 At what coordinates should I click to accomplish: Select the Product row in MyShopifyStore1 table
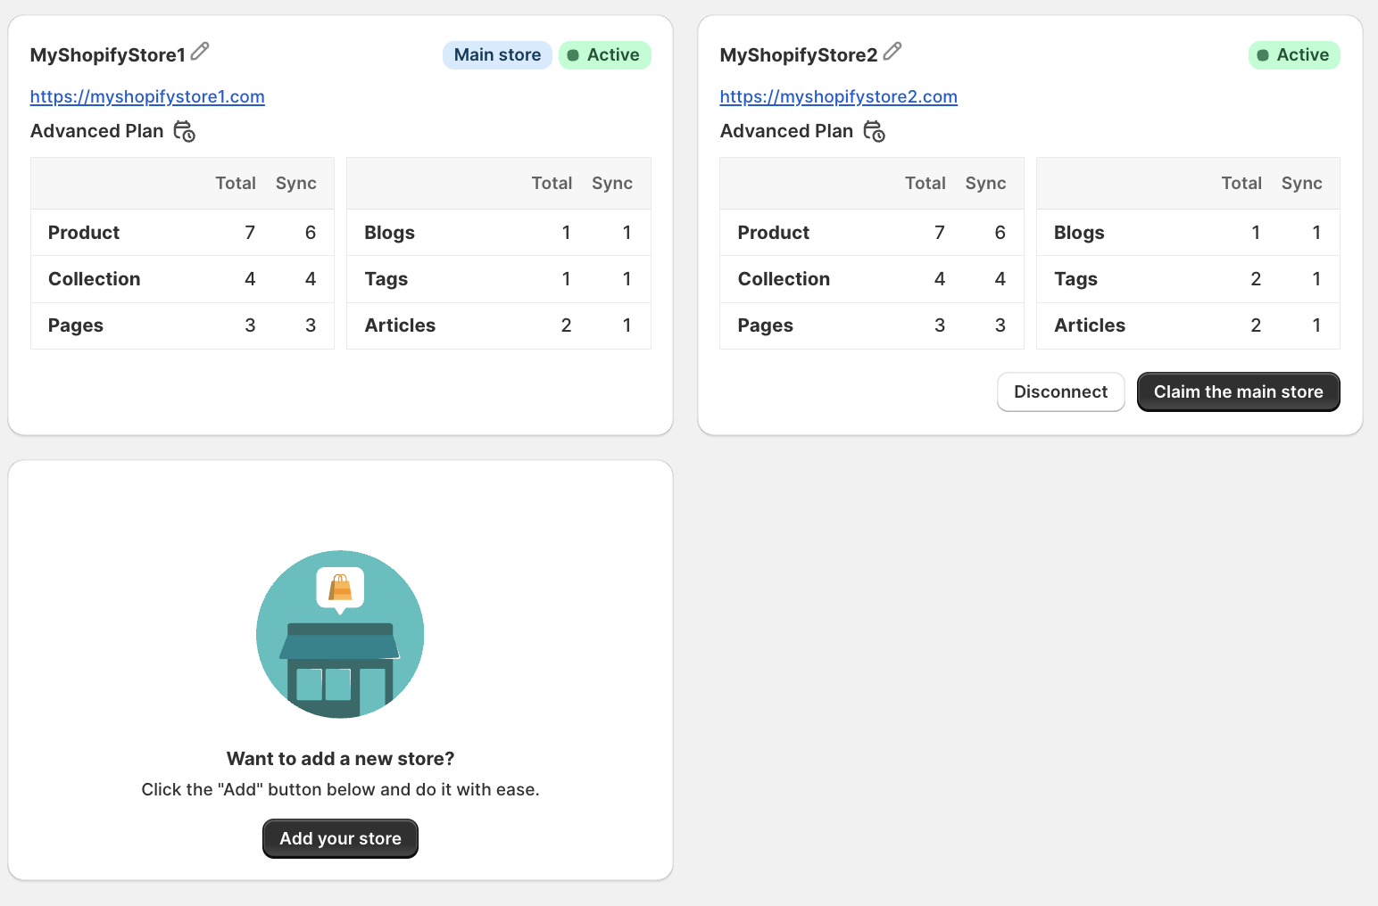click(x=182, y=232)
